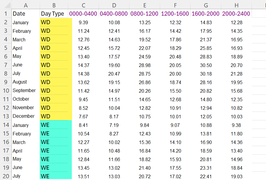Click the 1600-2000 header cell
266x180 pixels.
pyautogui.click(x=206, y=14)
